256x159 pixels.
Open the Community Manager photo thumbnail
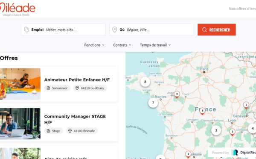[20, 124]
